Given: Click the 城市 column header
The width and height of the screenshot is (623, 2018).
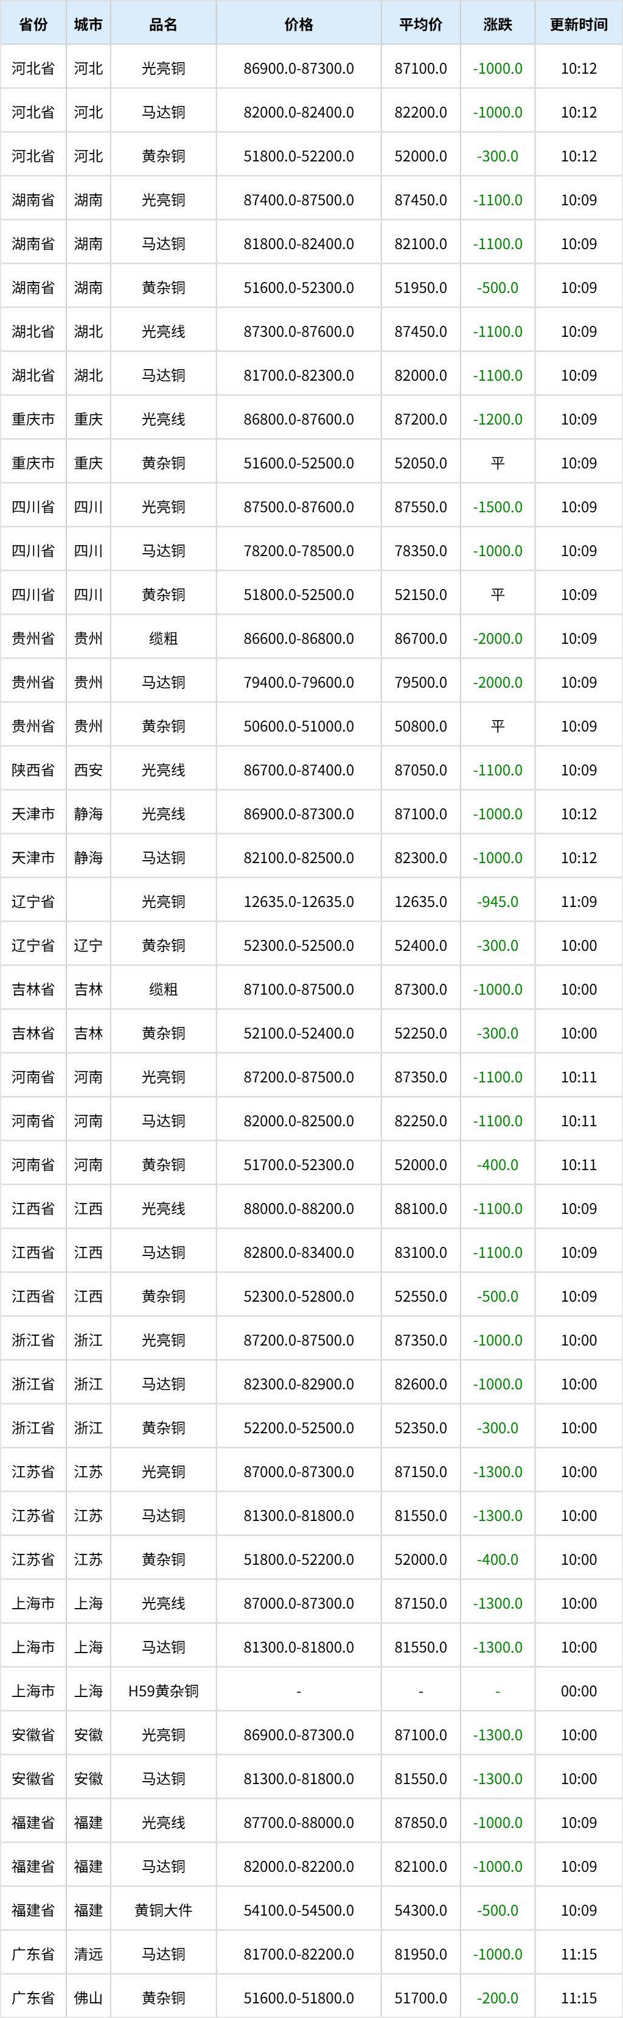Looking at the screenshot, I should click(88, 24).
